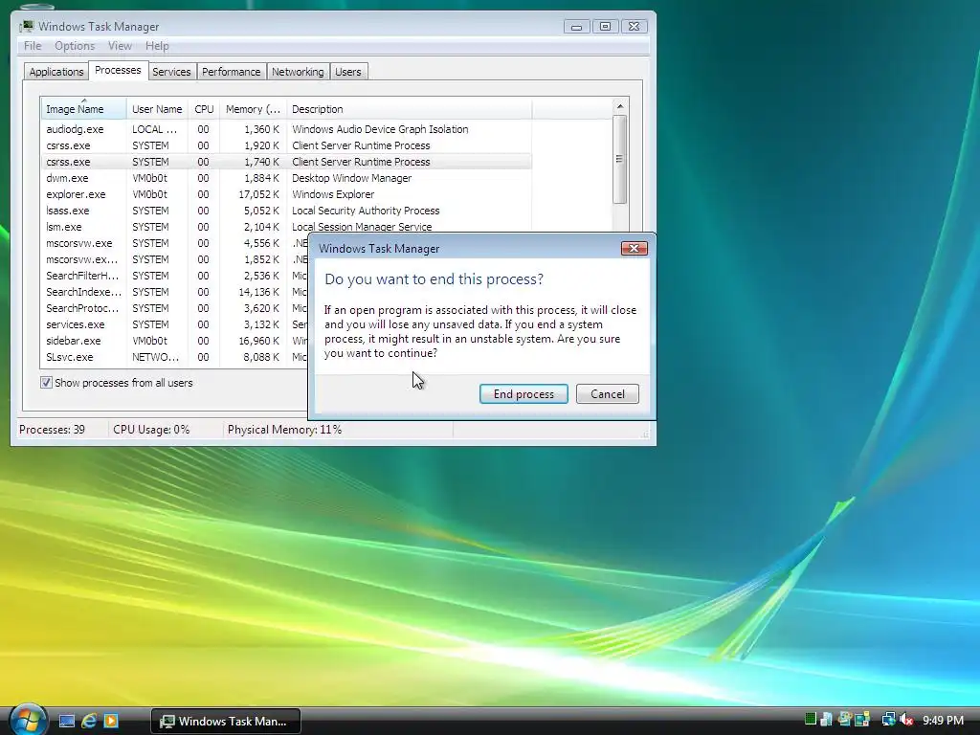Click the Windows Task Manager taskbar button
980x735 pixels.
pos(226,722)
